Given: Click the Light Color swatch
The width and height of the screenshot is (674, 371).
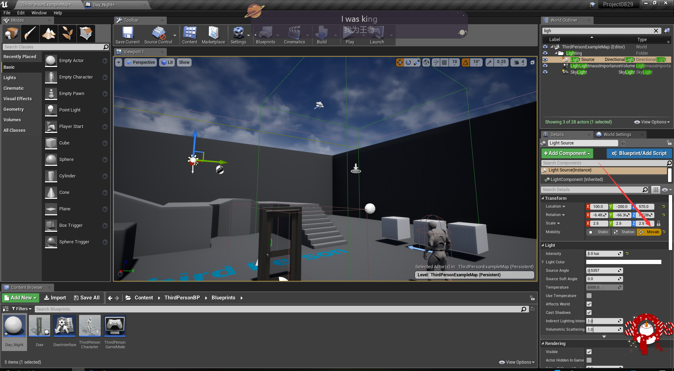Looking at the screenshot, I should tap(623, 262).
